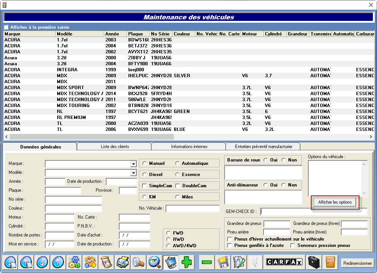Click the hourglass history icon
Screen dimensions: 377x273
(x=106, y=262)
